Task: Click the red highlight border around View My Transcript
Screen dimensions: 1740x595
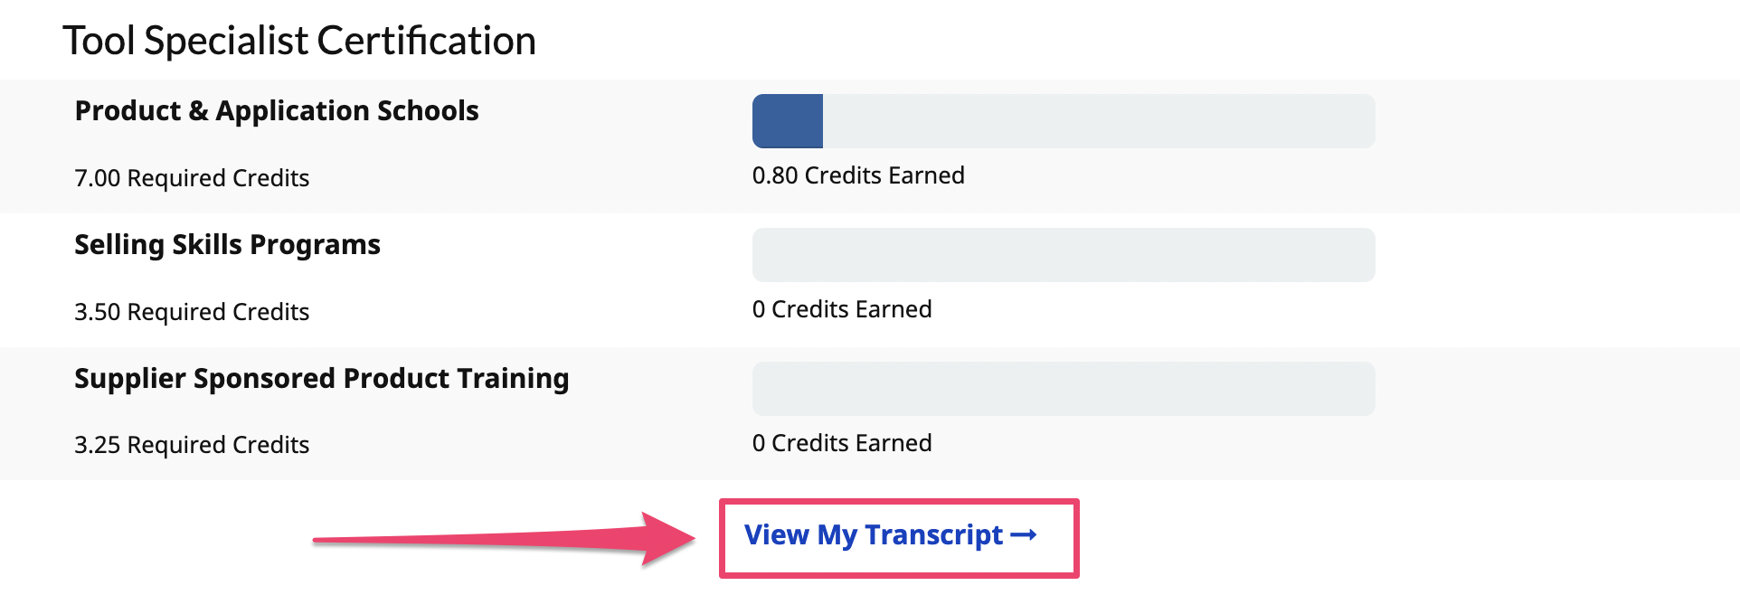Action: point(899,502)
